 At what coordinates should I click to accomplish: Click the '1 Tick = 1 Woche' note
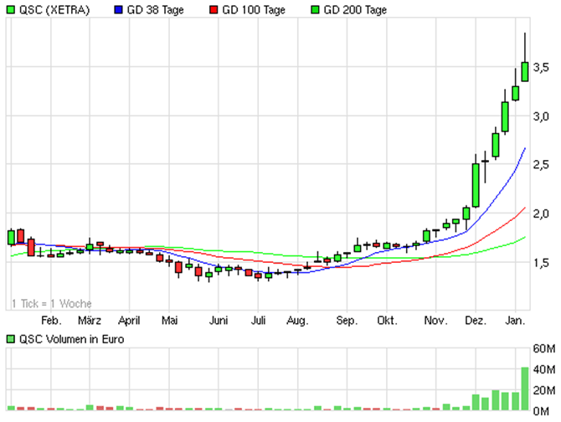[52, 304]
